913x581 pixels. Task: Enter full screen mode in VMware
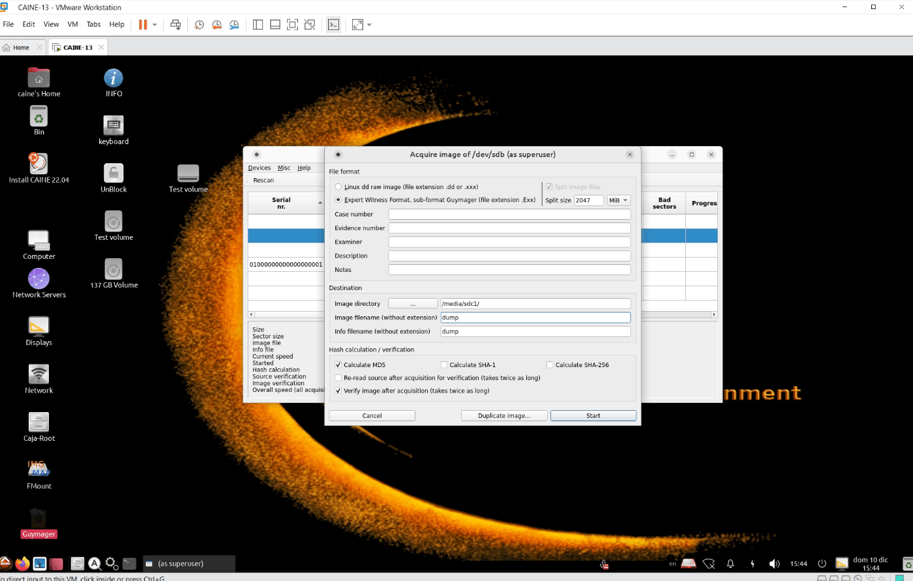coord(293,25)
